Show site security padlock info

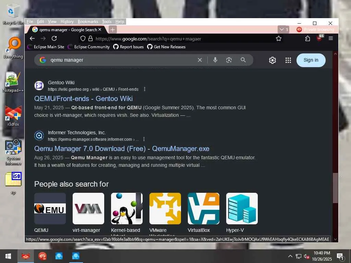click(90, 38)
